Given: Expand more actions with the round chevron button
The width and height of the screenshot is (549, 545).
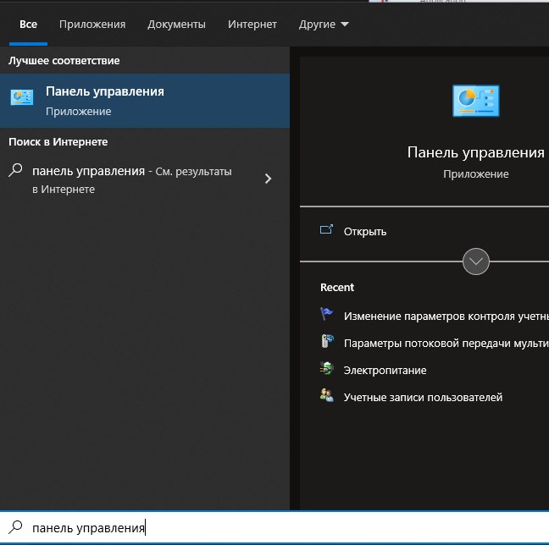Looking at the screenshot, I should [x=476, y=261].
